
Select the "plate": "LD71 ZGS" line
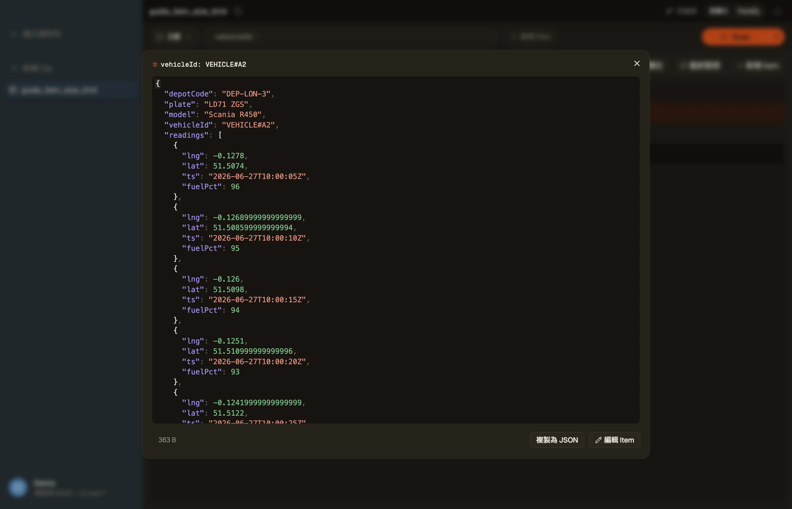[208, 104]
